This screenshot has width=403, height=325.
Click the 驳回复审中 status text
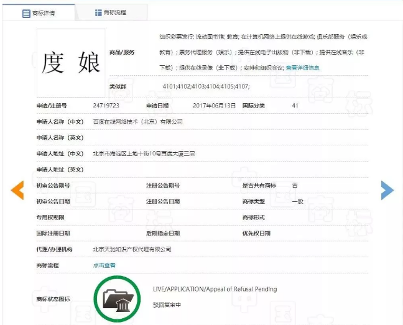coord(167,305)
